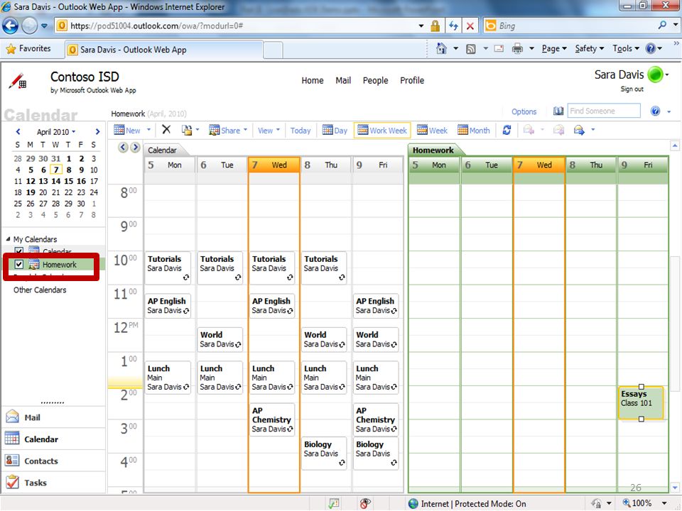
Task: Go to next month in mini calendar
Action: 97,132
